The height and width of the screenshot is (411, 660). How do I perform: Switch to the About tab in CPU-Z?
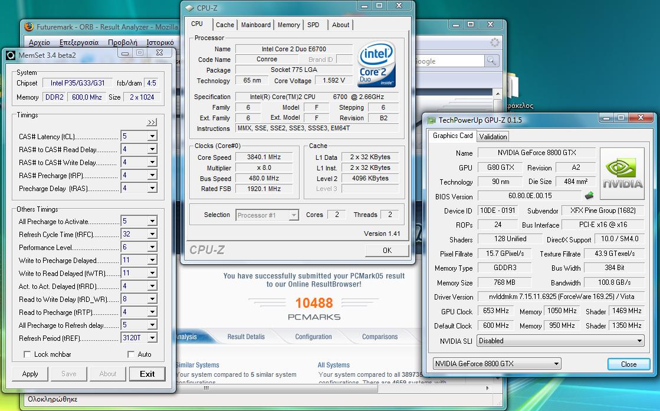click(x=340, y=25)
